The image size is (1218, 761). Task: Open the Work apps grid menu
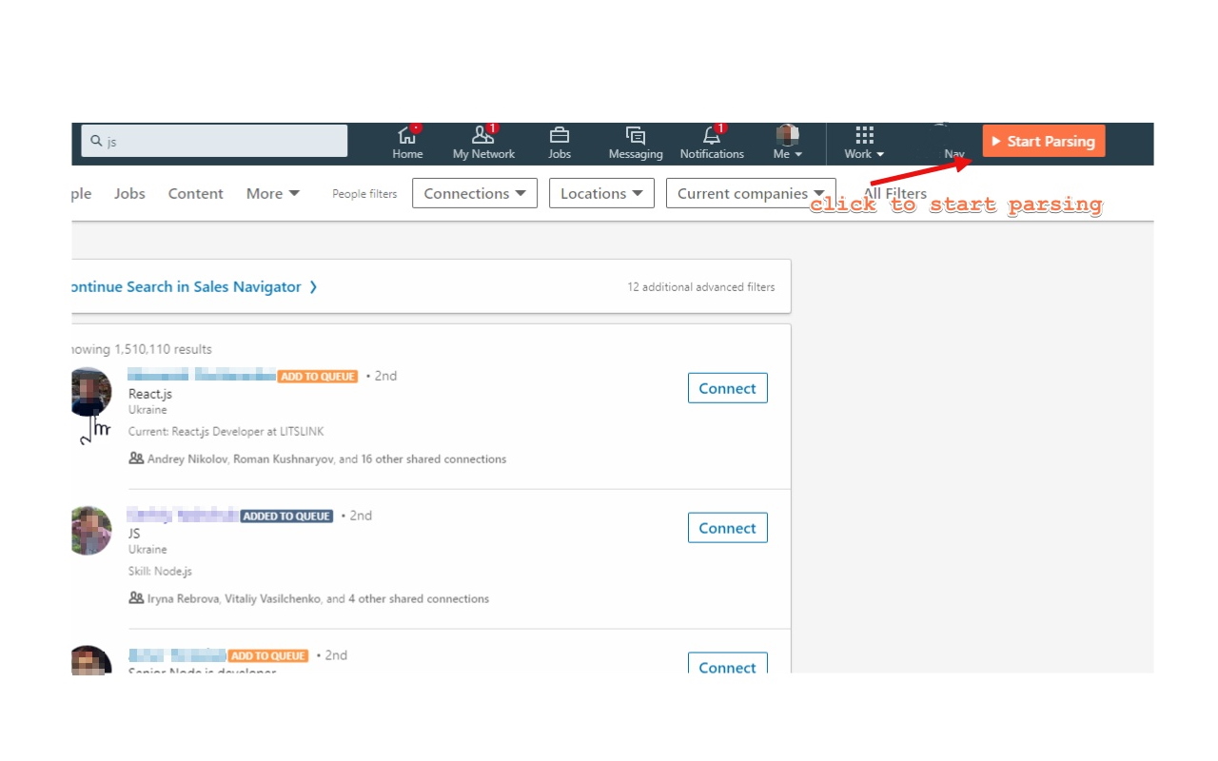pos(864,143)
